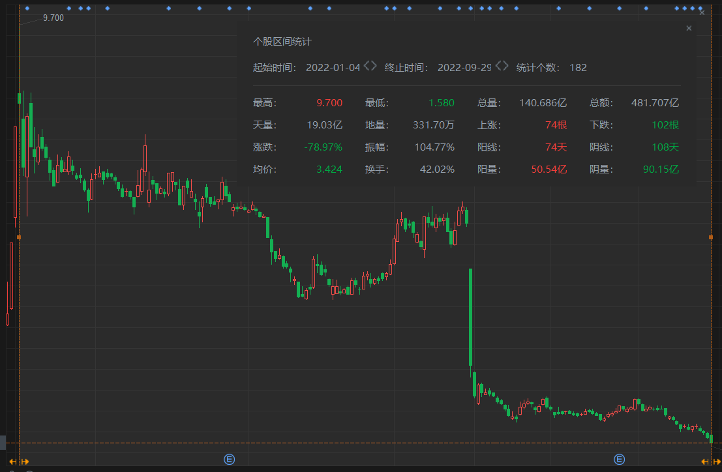
Task: Click orange handle on left range boundary
Action: click(19, 237)
